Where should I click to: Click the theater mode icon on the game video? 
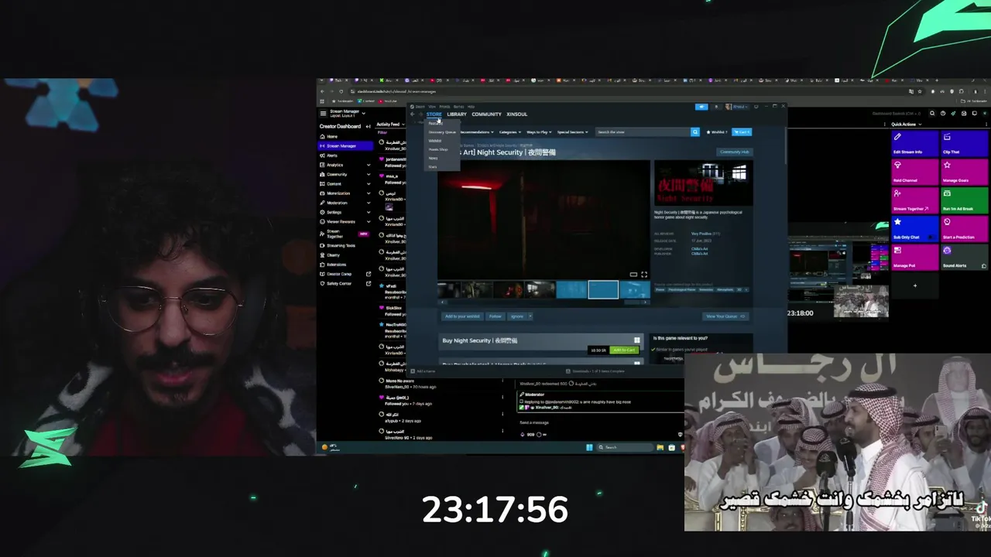point(633,275)
